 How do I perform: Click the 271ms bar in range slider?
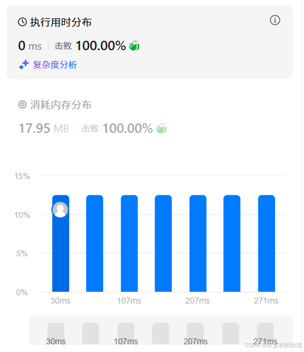(x=265, y=334)
